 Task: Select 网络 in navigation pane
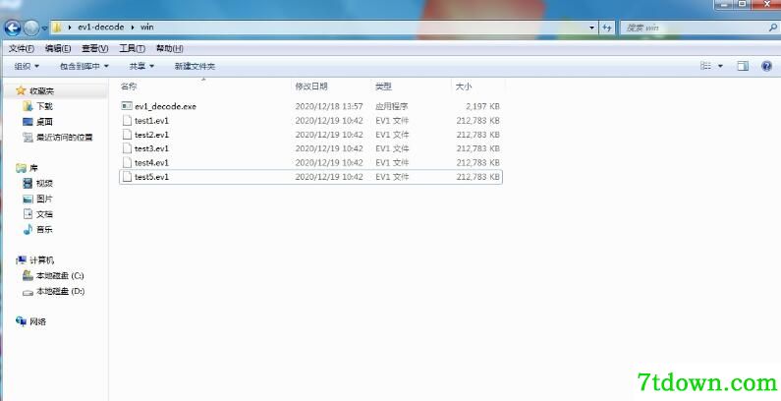[38, 322]
